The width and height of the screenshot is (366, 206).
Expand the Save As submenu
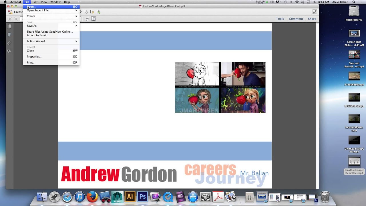(51, 26)
